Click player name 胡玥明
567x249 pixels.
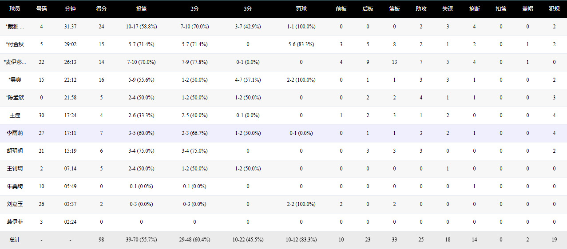(15, 151)
